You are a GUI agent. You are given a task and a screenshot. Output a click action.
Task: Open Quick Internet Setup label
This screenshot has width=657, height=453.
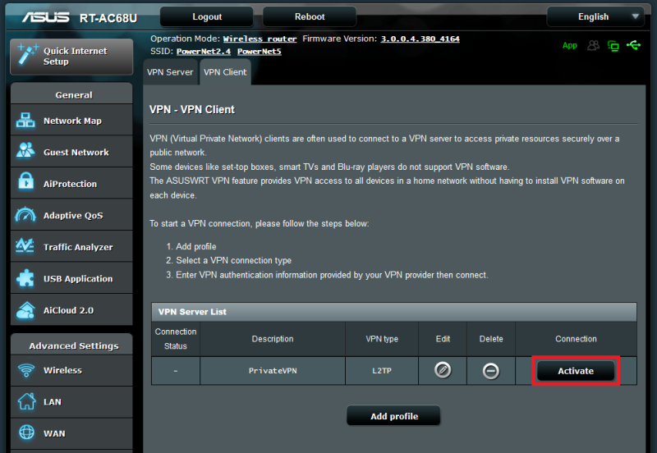tap(75, 56)
